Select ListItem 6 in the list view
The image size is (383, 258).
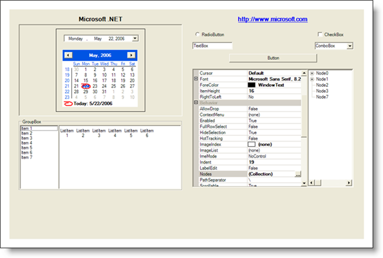click(x=147, y=133)
